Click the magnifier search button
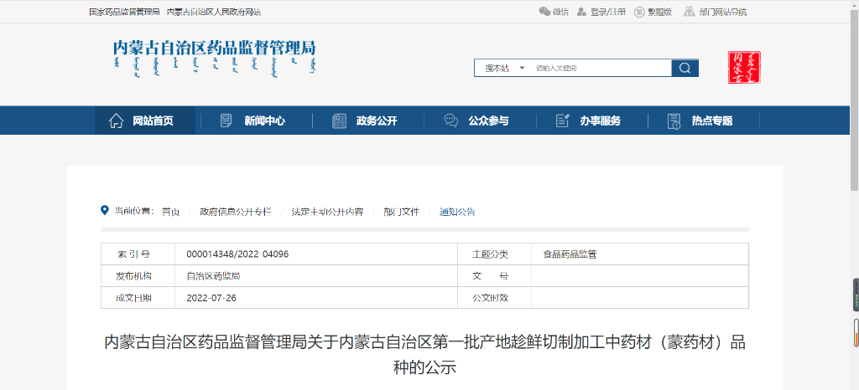Screen dimensions: 859x390 click(685, 68)
